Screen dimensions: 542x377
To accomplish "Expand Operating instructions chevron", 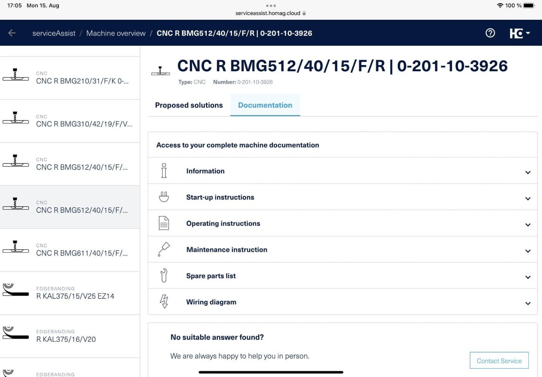I will 528,225.
